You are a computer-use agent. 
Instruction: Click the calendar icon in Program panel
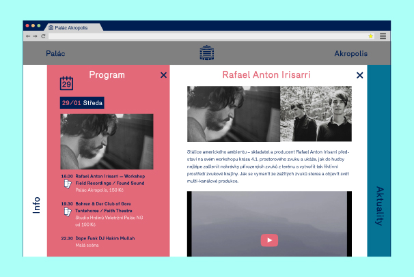click(x=66, y=83)
